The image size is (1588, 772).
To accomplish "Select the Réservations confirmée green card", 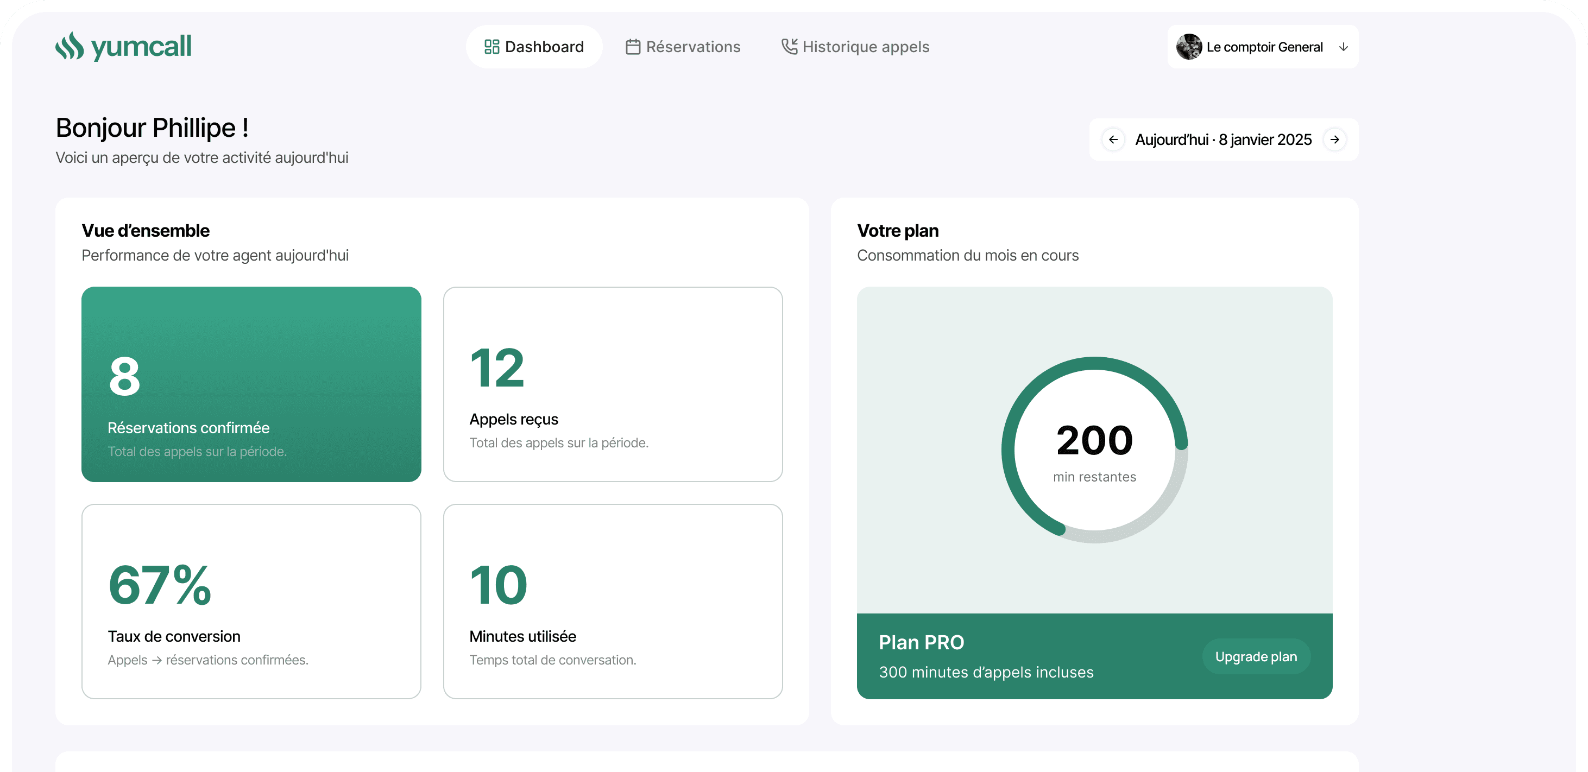I will 251,384.
